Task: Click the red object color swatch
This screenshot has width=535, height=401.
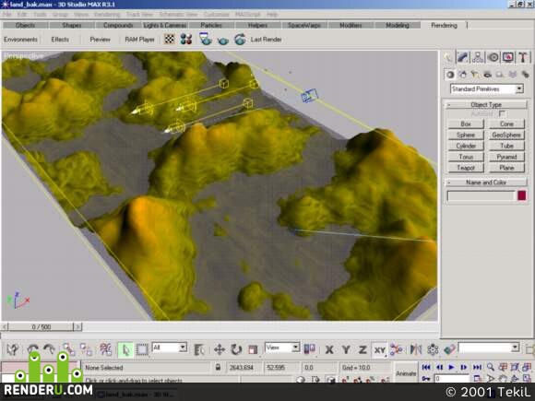Action: coord(522,195)
